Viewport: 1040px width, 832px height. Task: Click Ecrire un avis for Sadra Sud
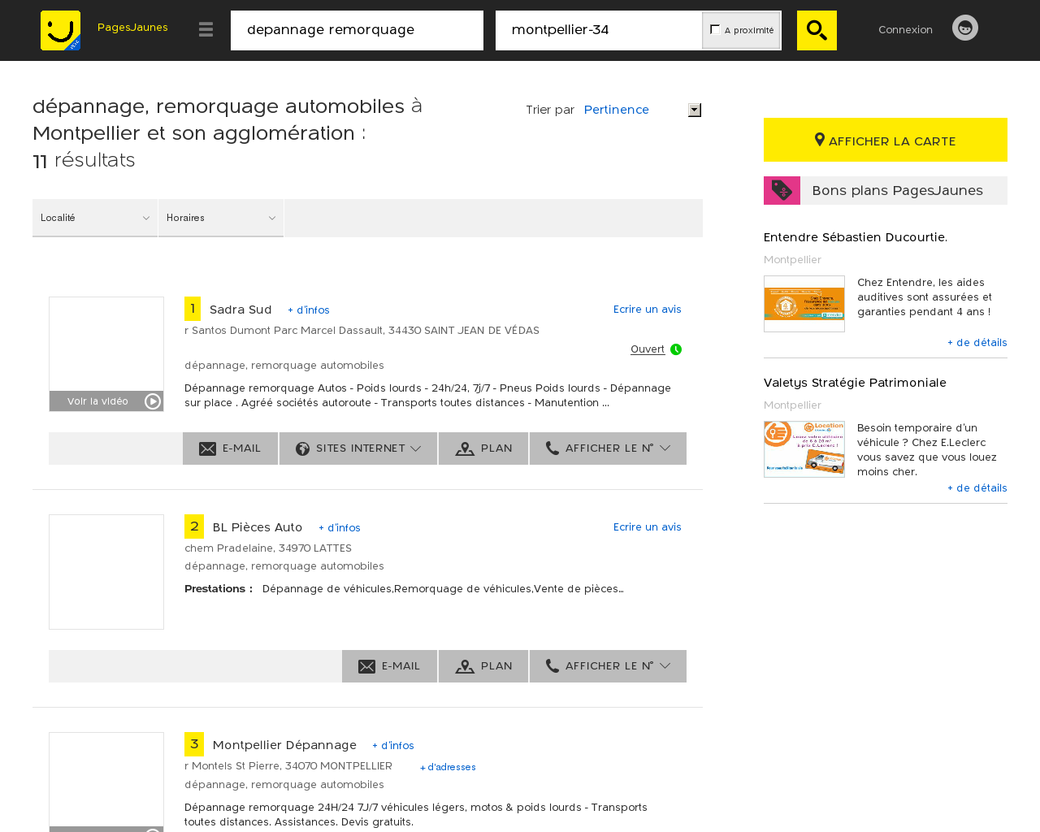(x=648, y=310)
